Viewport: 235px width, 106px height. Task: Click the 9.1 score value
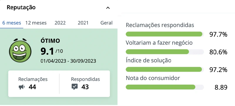47,51
